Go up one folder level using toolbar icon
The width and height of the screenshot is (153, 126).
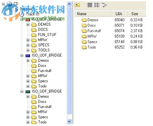77,5
